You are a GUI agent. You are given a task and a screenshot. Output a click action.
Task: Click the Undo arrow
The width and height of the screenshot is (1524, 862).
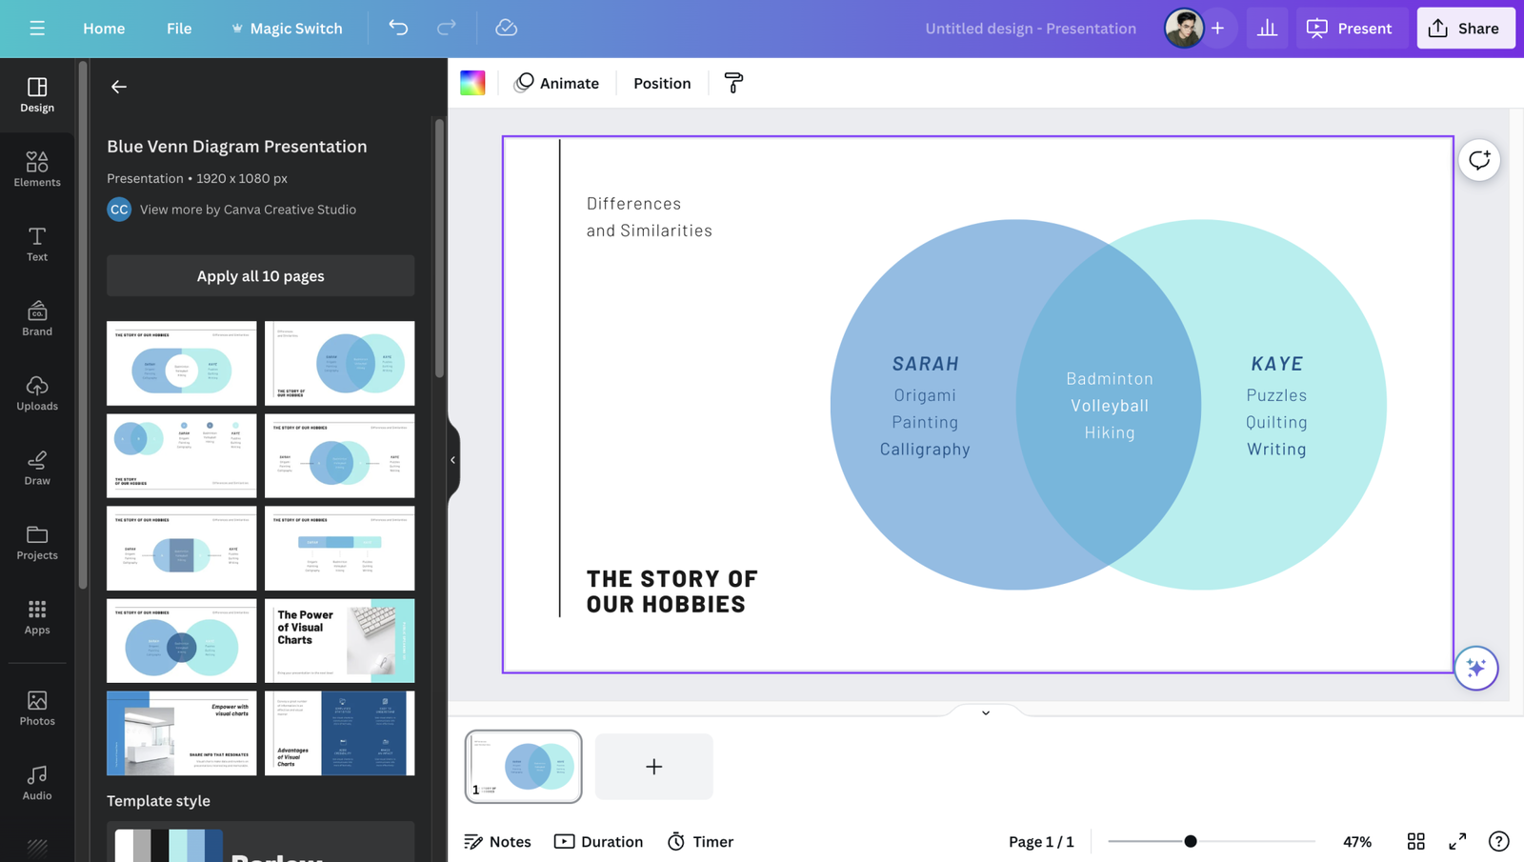coord(398,28)
